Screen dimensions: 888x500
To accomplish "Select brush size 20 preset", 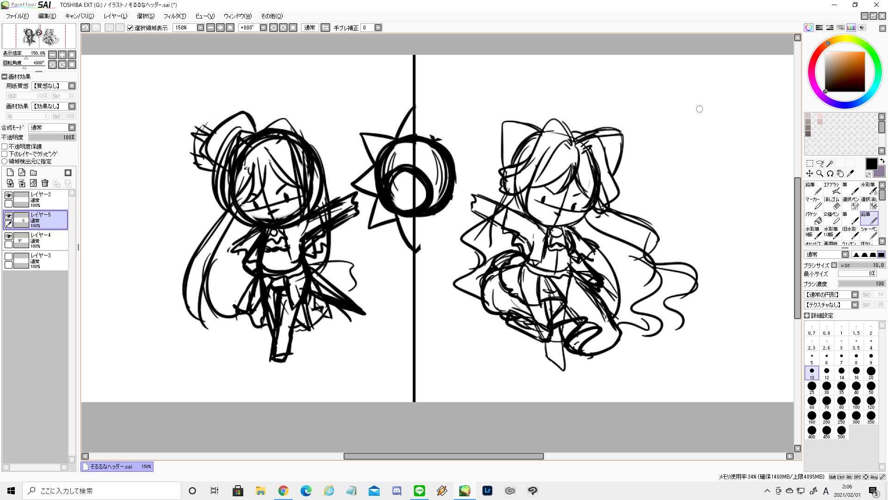I will [871, 372].
